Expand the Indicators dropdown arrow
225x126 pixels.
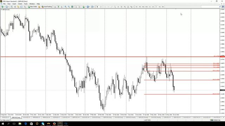[85, 7]
